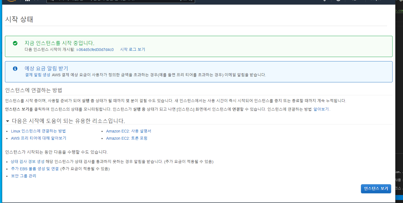Click the 결제 알림 생성 link
The height and width of the screenshot is (203, 403).
point(38,75)
